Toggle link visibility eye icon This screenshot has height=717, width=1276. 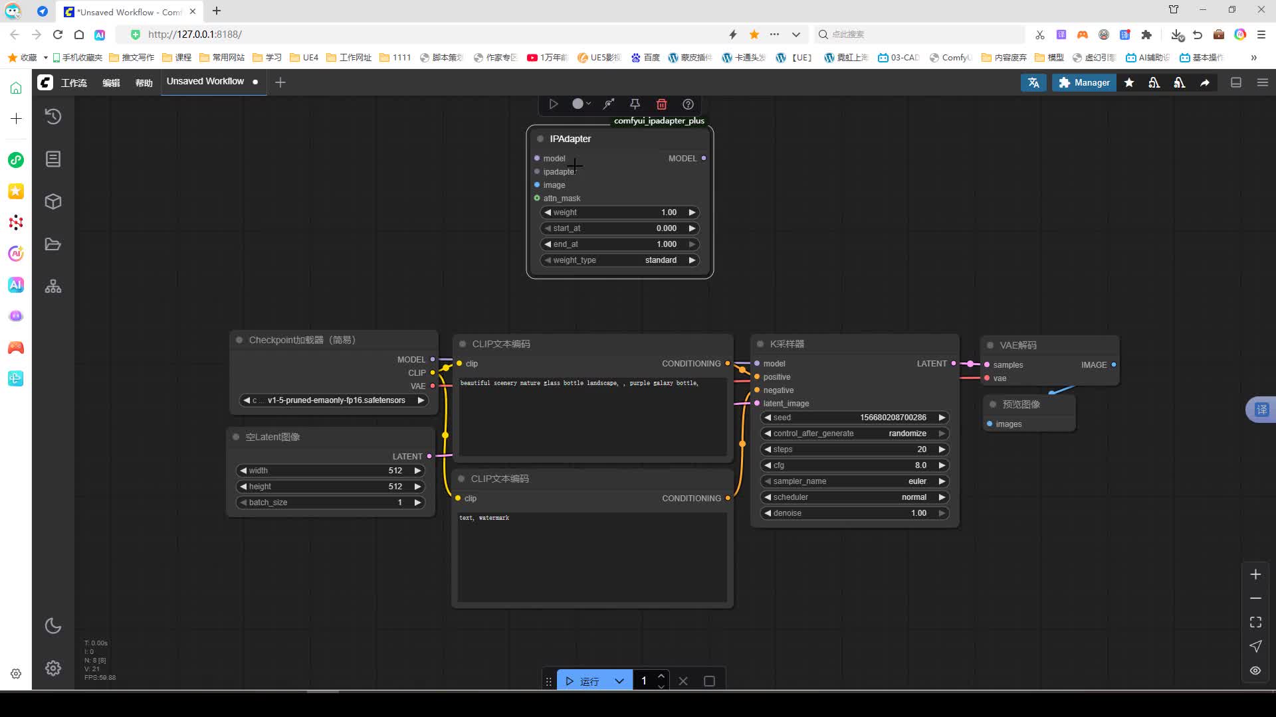(1255, 671)
